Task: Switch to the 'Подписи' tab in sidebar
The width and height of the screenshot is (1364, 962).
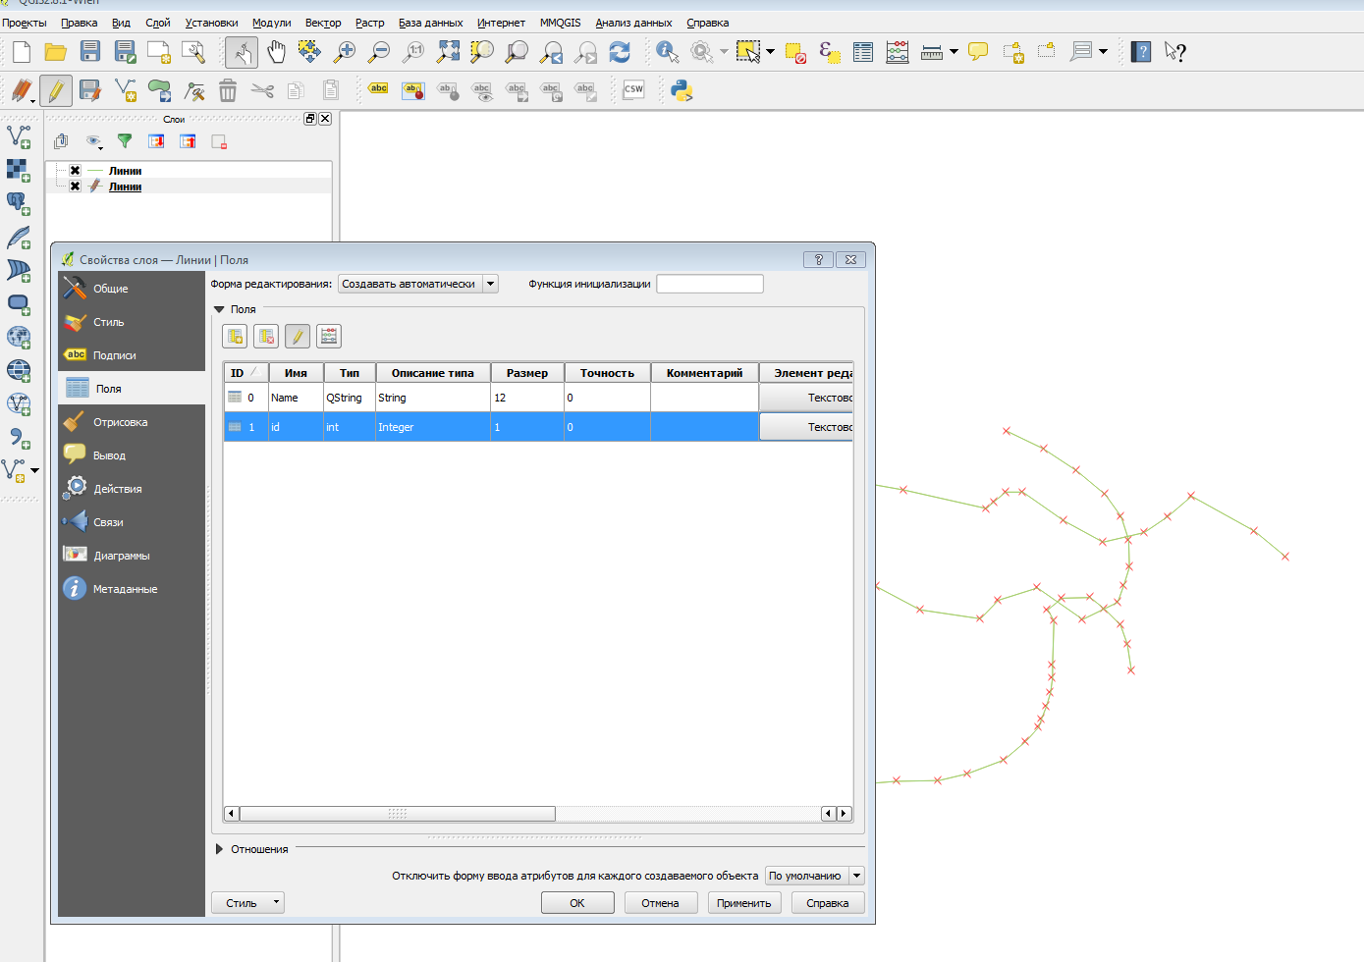Action: (x=115, y=355)
